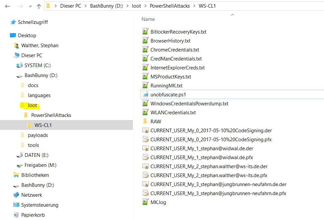Open the recent locations dropdown arrow

point(30,6)
